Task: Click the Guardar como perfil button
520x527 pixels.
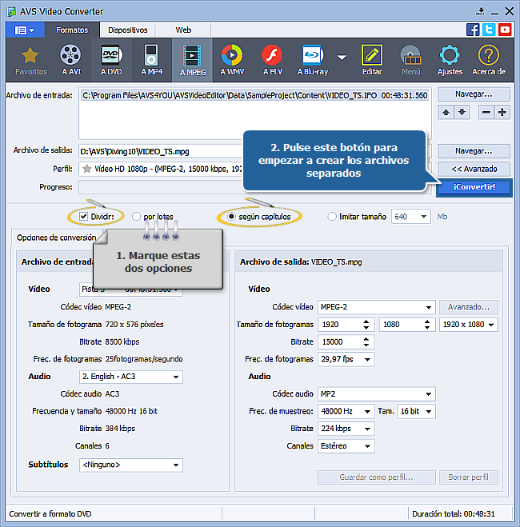Action: [376, 477]
